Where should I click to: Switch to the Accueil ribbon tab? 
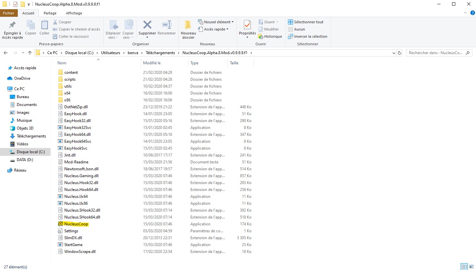click(x=28, y=13)
